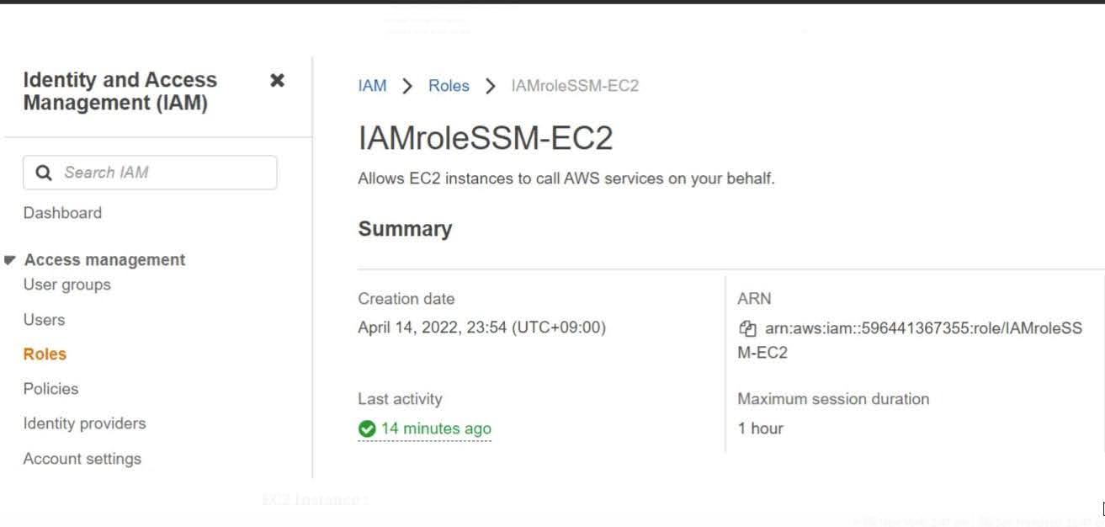Open the Users page
1105x527 pixels.
click(x=44, y=319)
